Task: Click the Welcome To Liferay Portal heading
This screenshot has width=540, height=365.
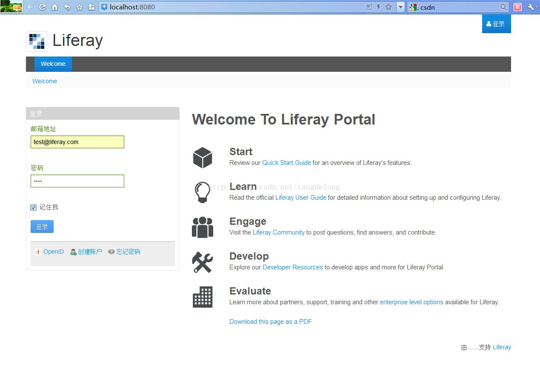Action: (x=283, y=119)
